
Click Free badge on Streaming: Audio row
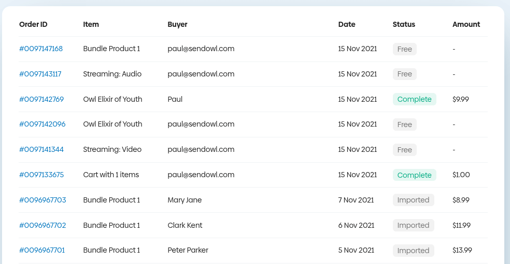[x=404, y=74]
